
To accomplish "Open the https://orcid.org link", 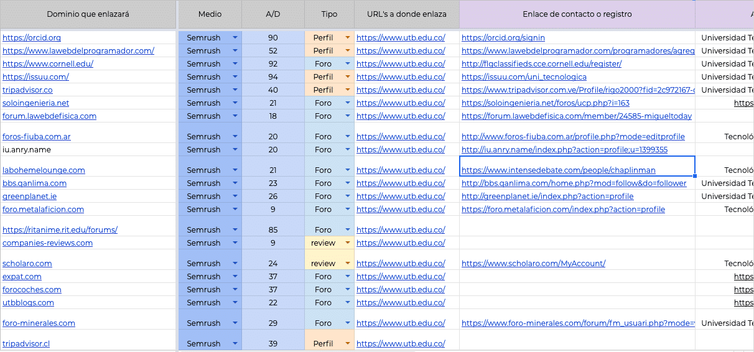I will point(32,37).
